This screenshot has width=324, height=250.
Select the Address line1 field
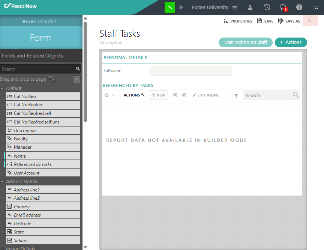[x=43, y=190]
